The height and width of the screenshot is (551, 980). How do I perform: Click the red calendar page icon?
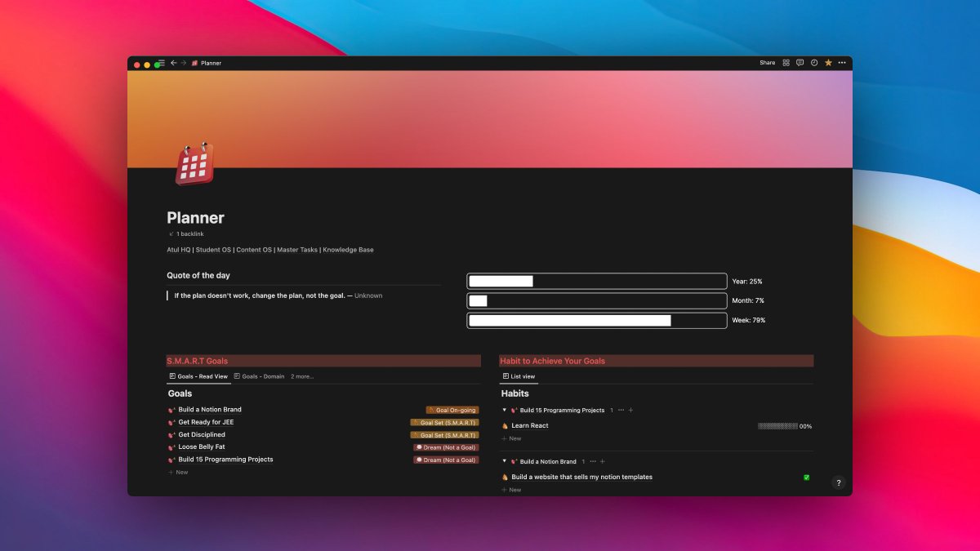(194, 164)
